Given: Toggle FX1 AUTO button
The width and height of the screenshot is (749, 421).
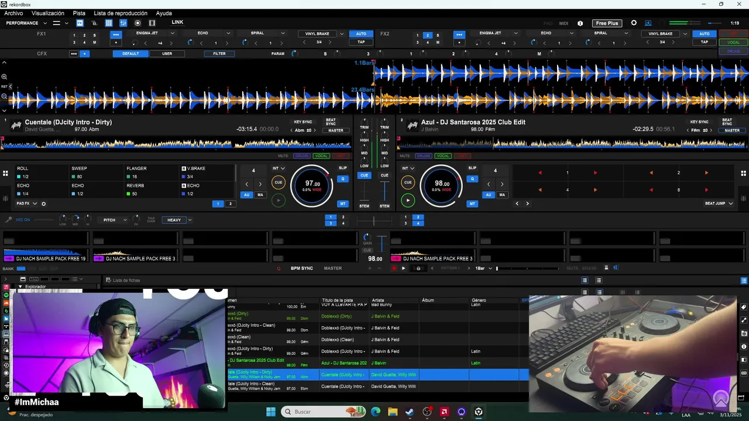Looking at the screenshot, I should [361, 34].
